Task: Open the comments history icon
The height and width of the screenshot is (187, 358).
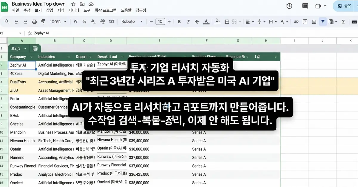Action: pyautogui.click(x=305, y=6)
